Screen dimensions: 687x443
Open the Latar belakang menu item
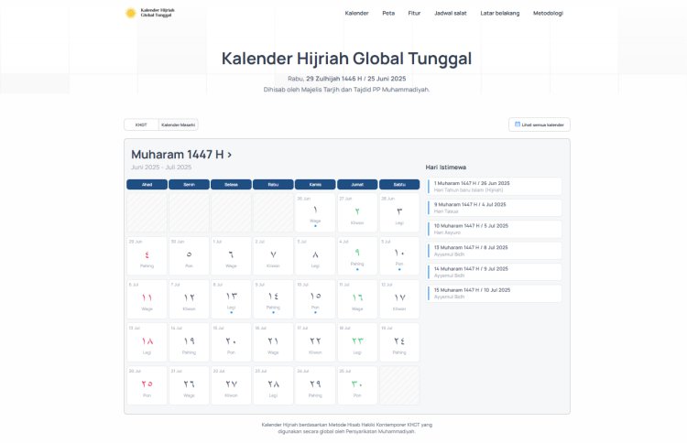499,13
